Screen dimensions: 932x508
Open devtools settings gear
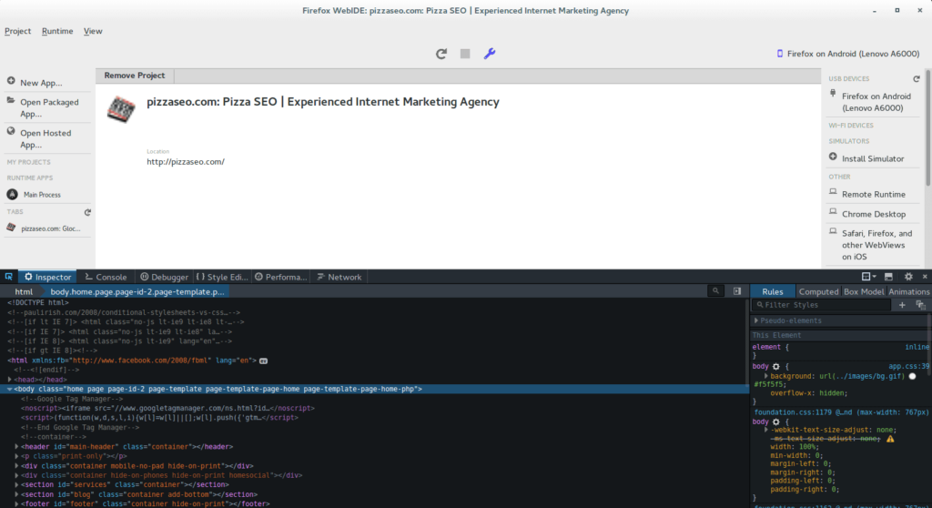click(908, 277)
